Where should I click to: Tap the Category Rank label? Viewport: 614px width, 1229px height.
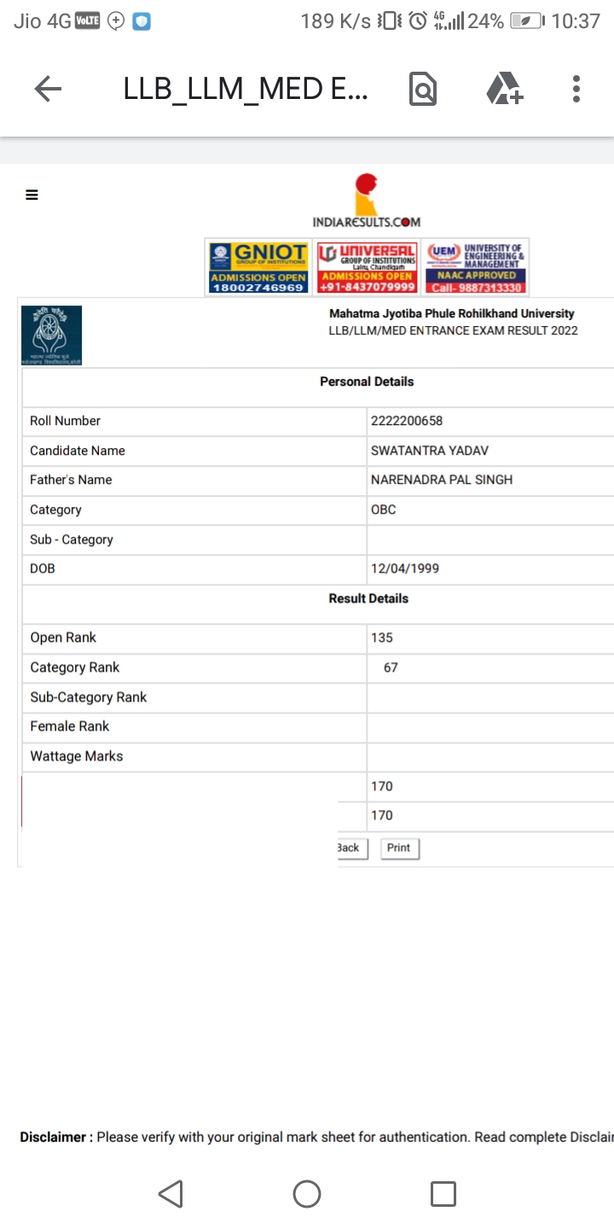click(x=75, y=667)
